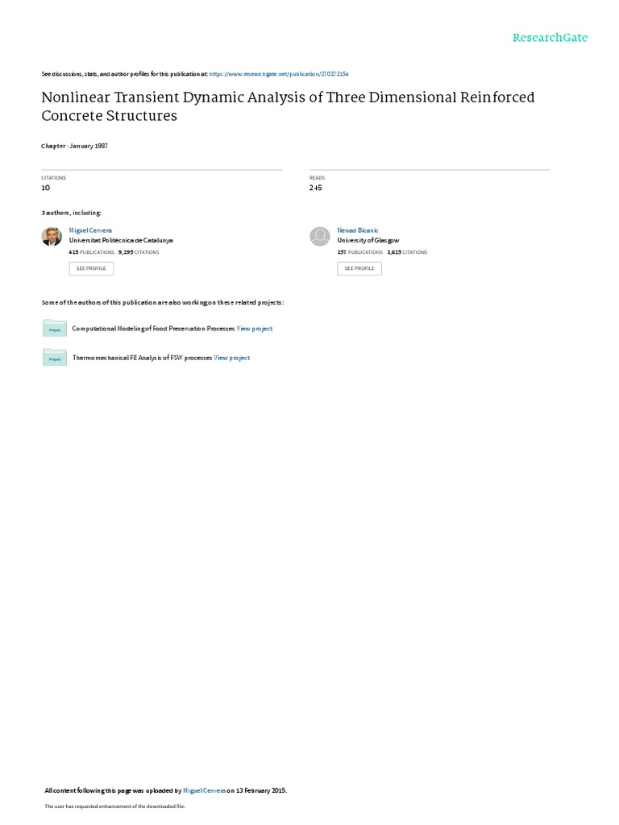Click University of Glasgow affiliation text

pyautogui.click(x=368, y=240)
